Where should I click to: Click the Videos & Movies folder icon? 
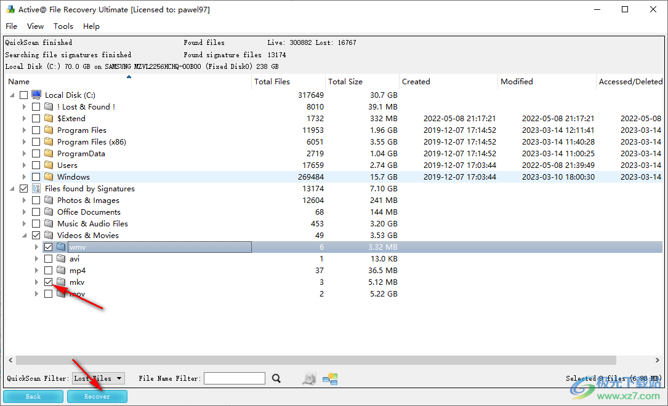[x=49, y=235]
